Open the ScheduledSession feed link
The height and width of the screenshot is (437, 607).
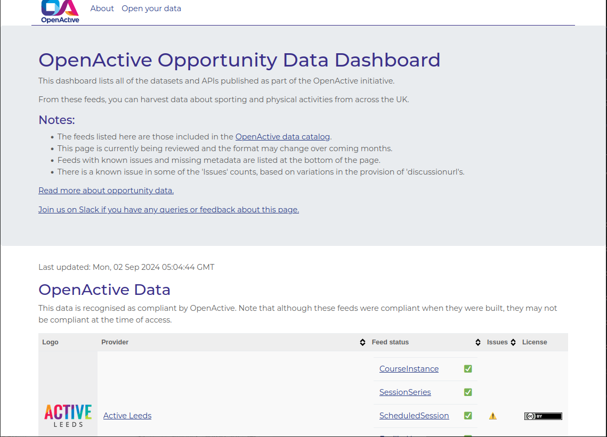pyautogui.click(x=414, y=416)
